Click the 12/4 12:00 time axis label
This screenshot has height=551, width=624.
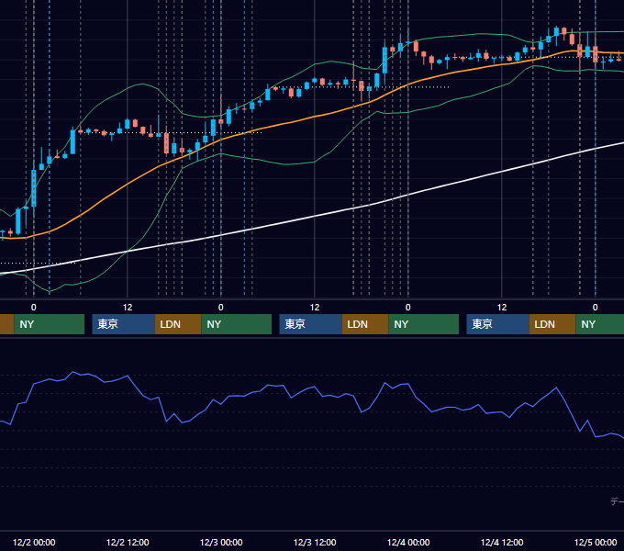coord(502,542)
